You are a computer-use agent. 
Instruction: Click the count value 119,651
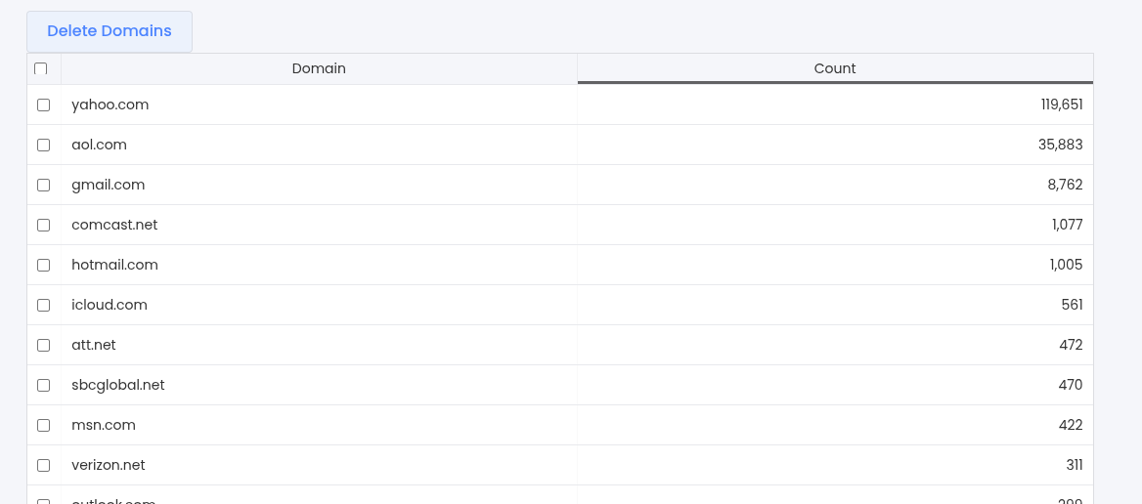tap(1062, 105)
